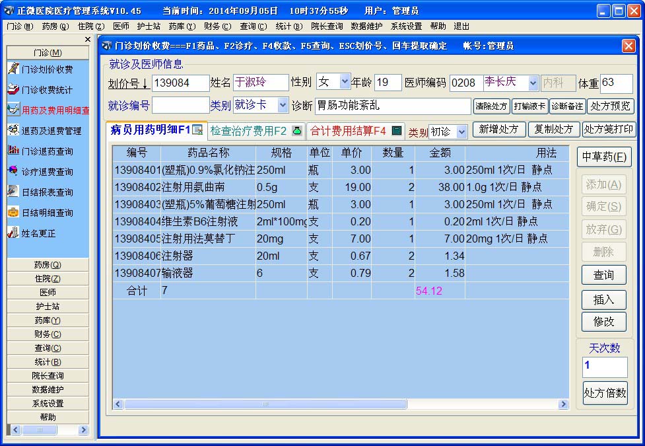
Task: Click the table scrollbar right arrow
Action: pos(564,404)
